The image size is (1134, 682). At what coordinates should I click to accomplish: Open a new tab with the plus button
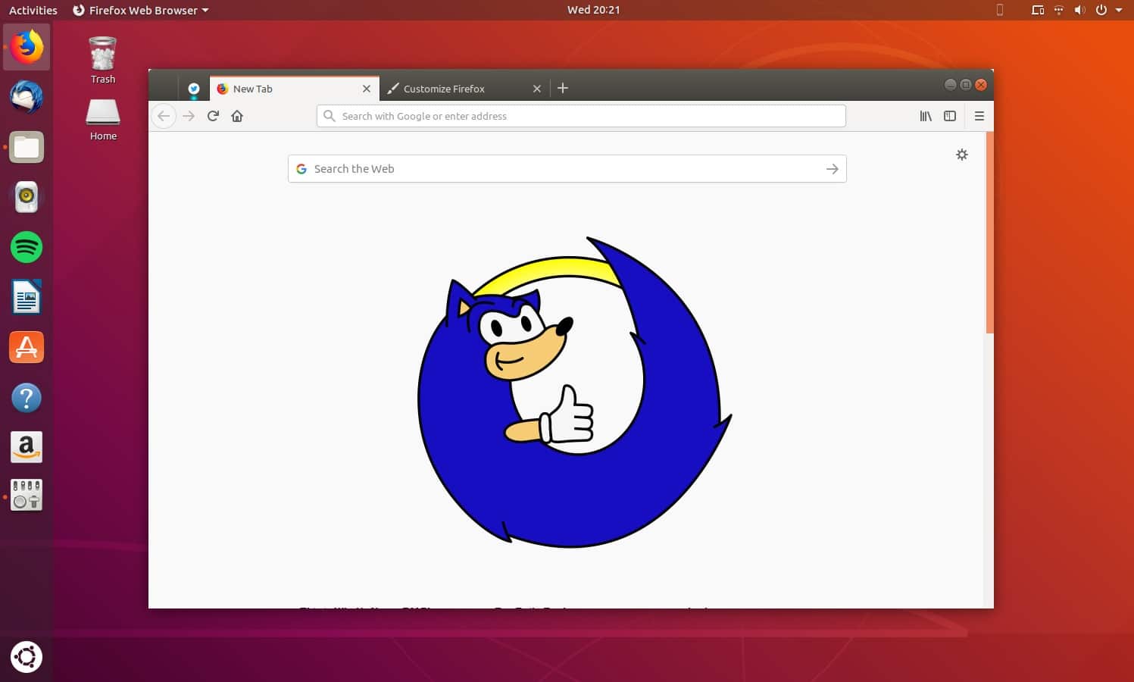563,88
